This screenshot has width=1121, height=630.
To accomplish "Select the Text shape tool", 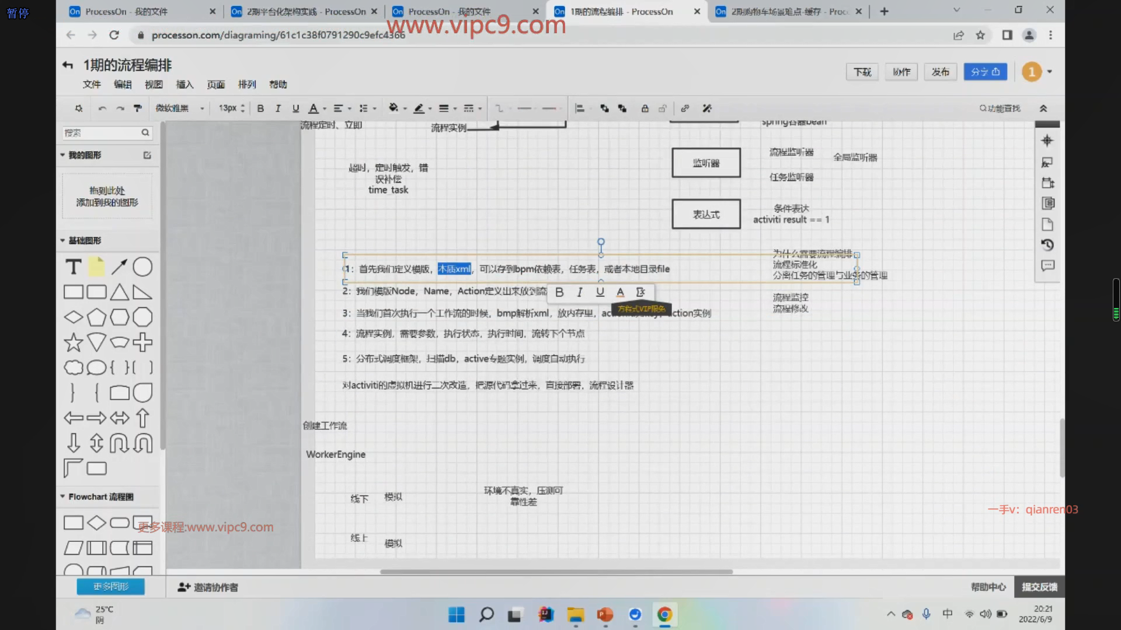I will point(73,267).
